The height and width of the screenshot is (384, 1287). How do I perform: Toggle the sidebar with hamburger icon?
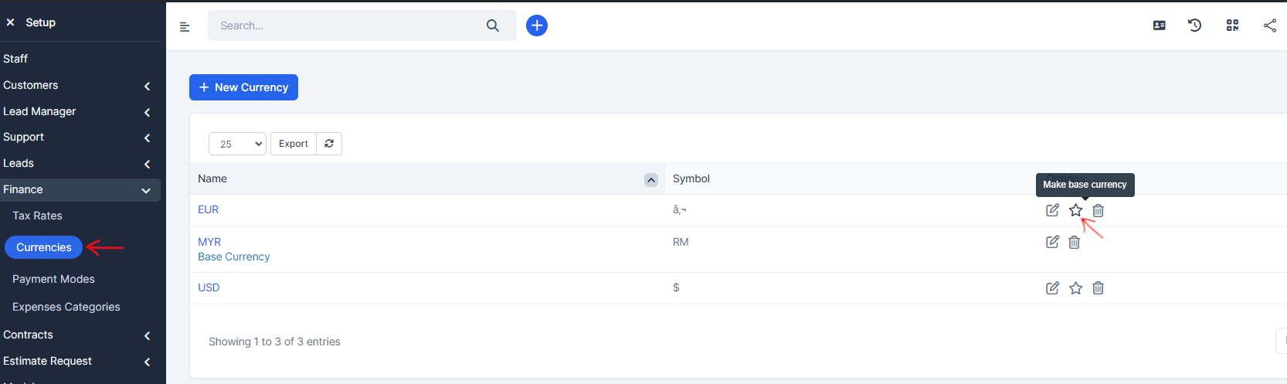[x=185, y=27]
